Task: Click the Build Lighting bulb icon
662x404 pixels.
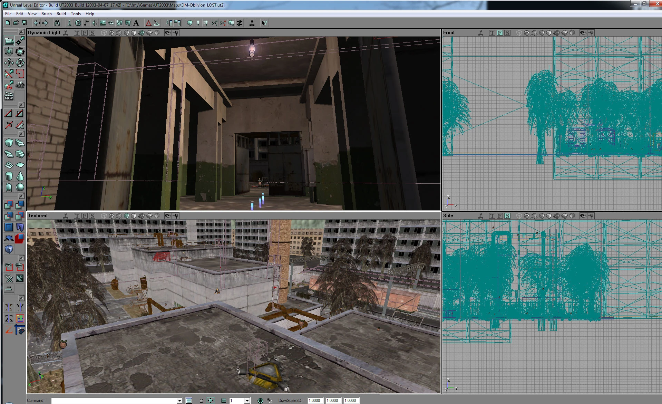Action: click(x=198, y=23)
